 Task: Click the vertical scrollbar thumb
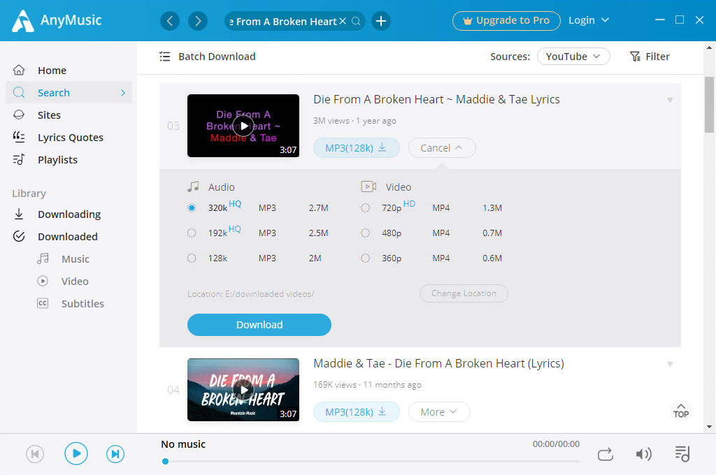click(709, 105)
